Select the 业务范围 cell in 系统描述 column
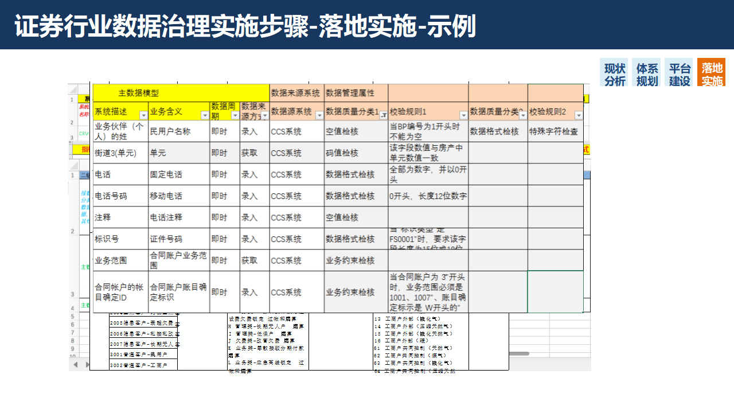This screenshot has width=734, height=413. (x=120, y=260)
